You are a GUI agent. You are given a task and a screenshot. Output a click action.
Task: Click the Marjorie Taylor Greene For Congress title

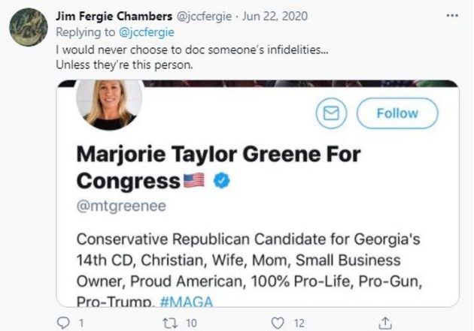point(218,167)
